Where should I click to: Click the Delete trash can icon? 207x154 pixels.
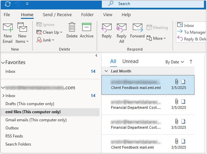click(72, 27)
